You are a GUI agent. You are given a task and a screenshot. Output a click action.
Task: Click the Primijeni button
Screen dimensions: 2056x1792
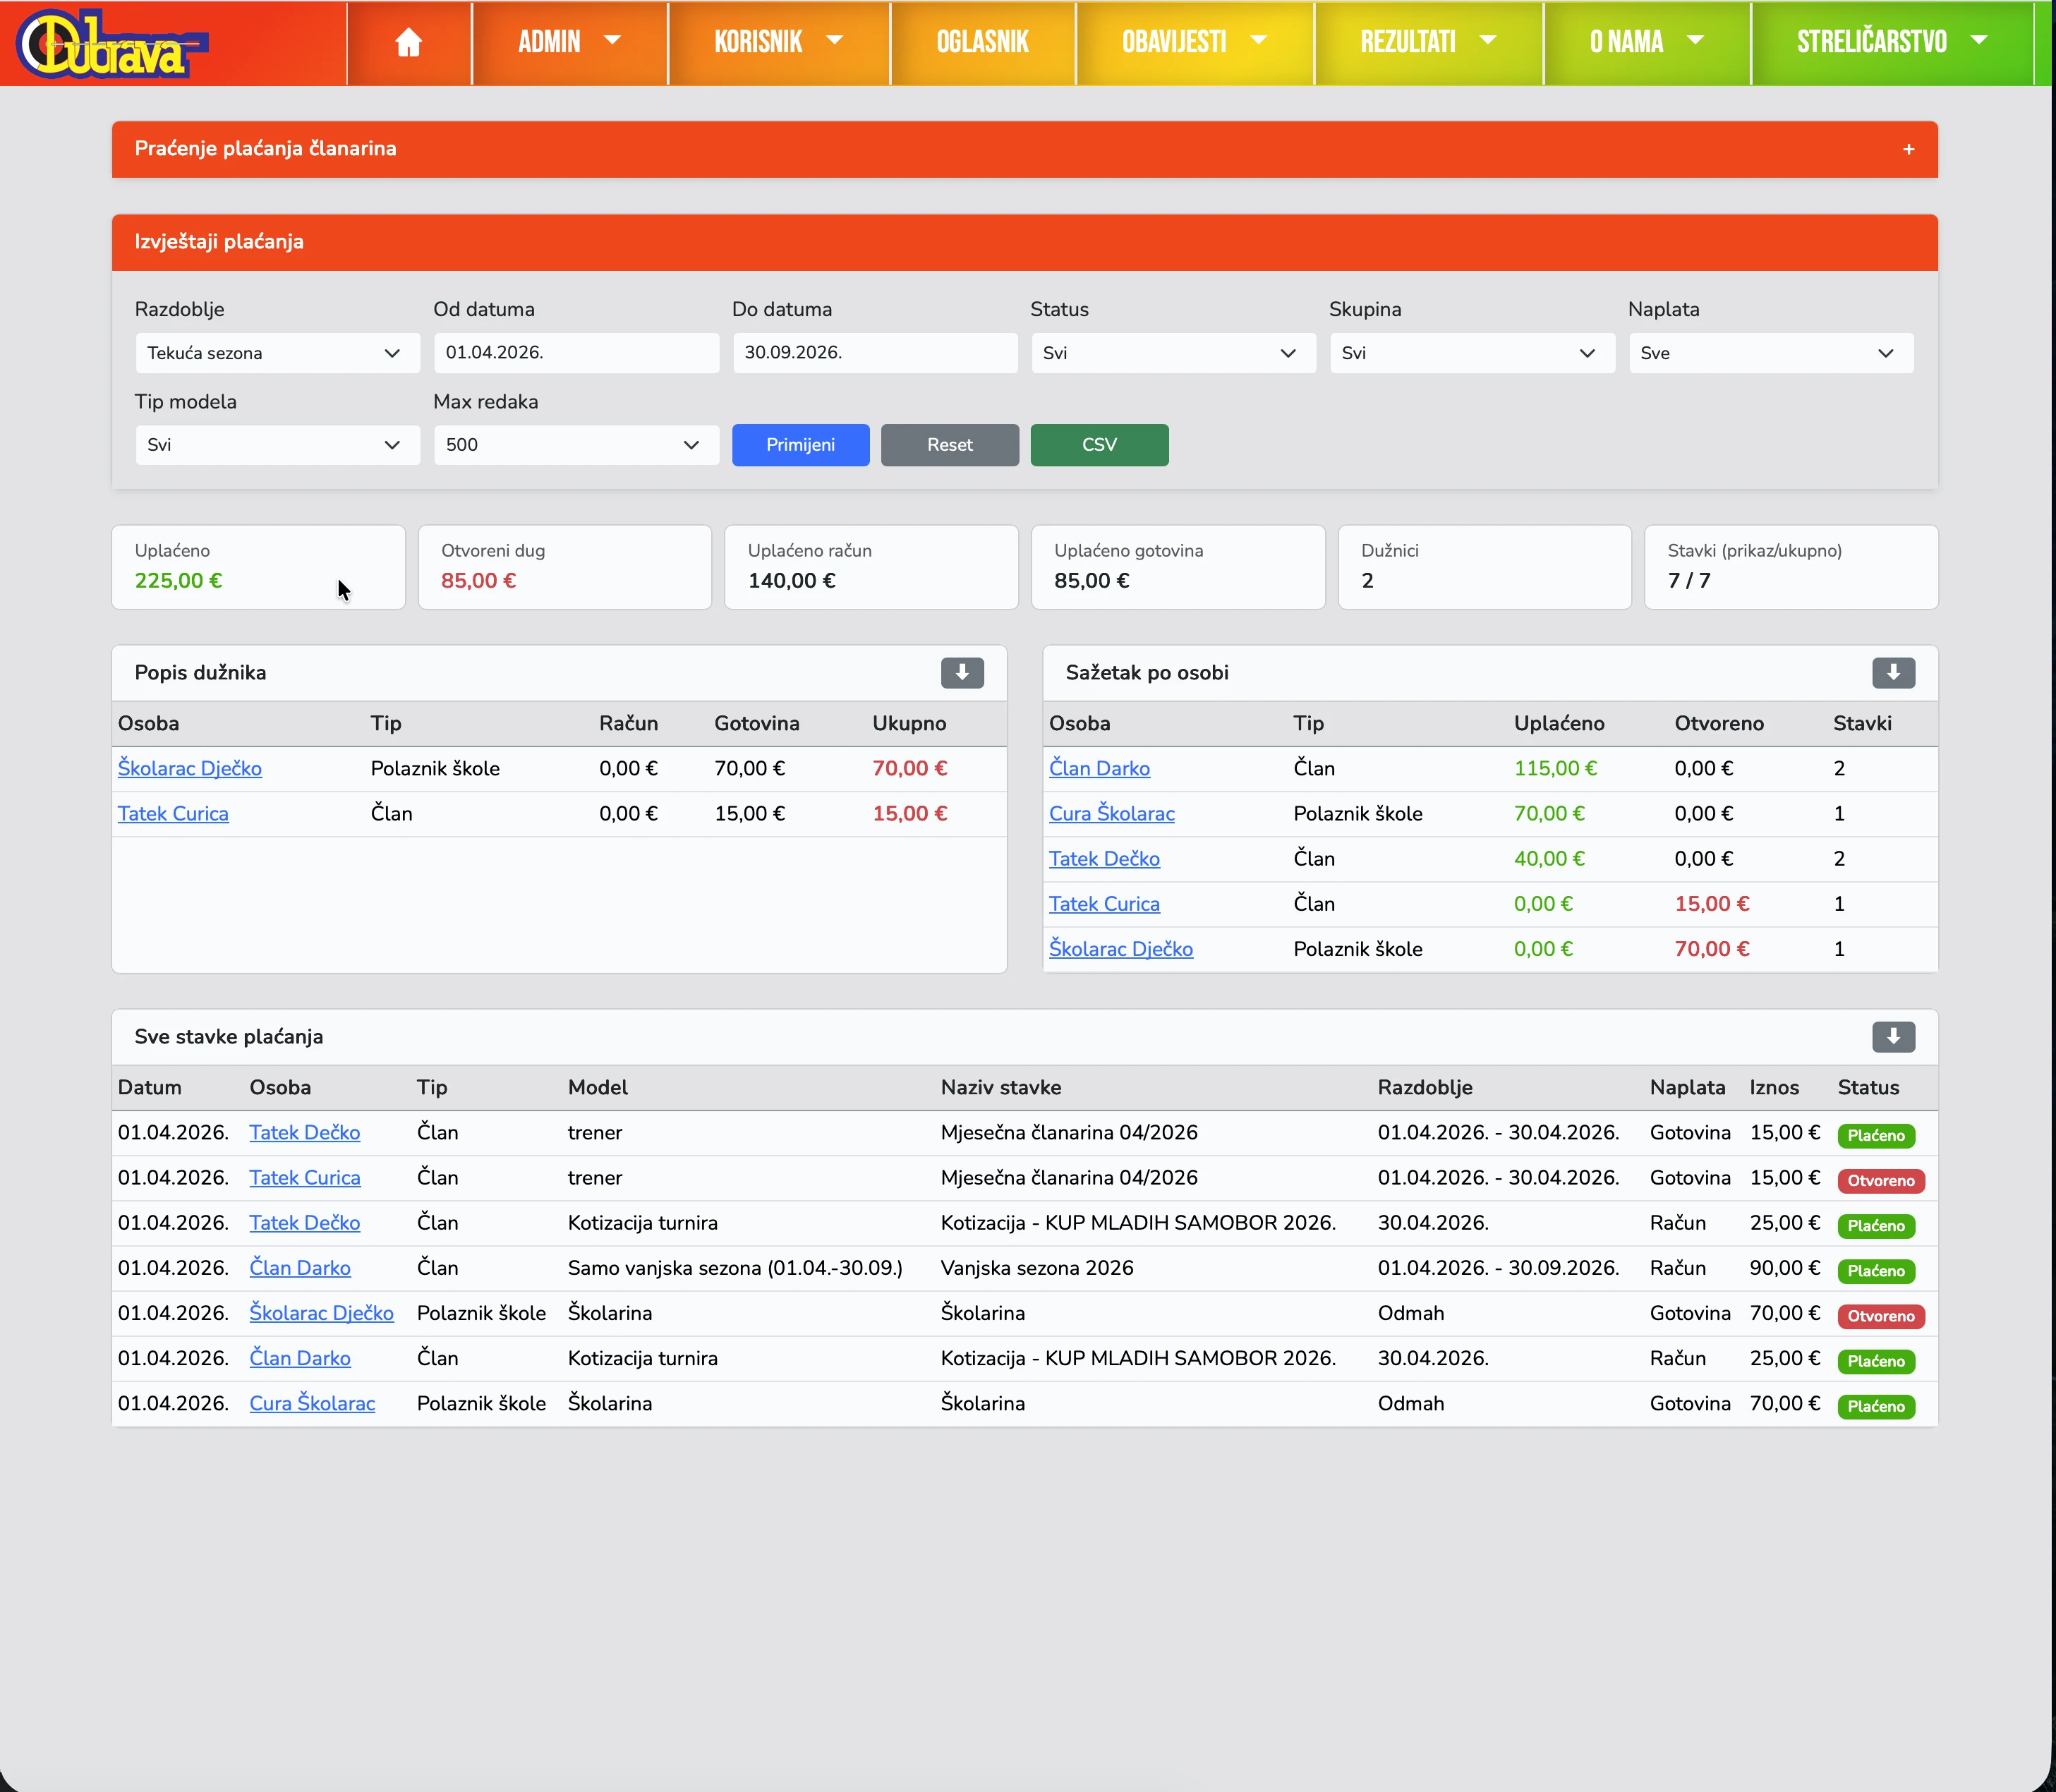800,445
